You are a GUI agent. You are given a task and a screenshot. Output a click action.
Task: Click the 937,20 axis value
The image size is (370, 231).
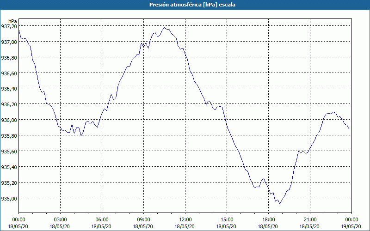click(9, 26)
